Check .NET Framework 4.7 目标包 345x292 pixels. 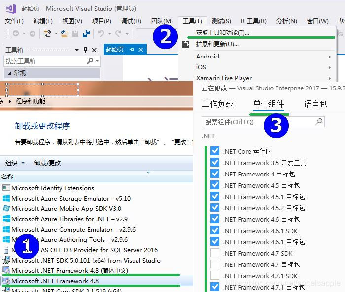pos(215,264)
